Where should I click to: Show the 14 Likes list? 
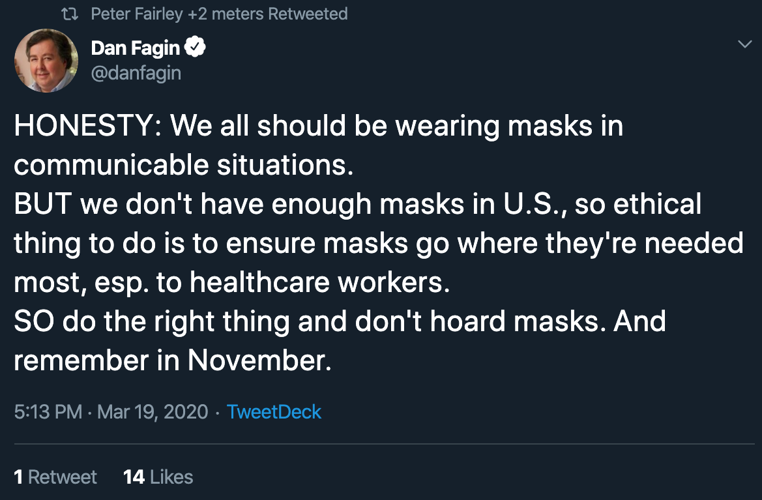pyautogui.click(x=158, y=477)
